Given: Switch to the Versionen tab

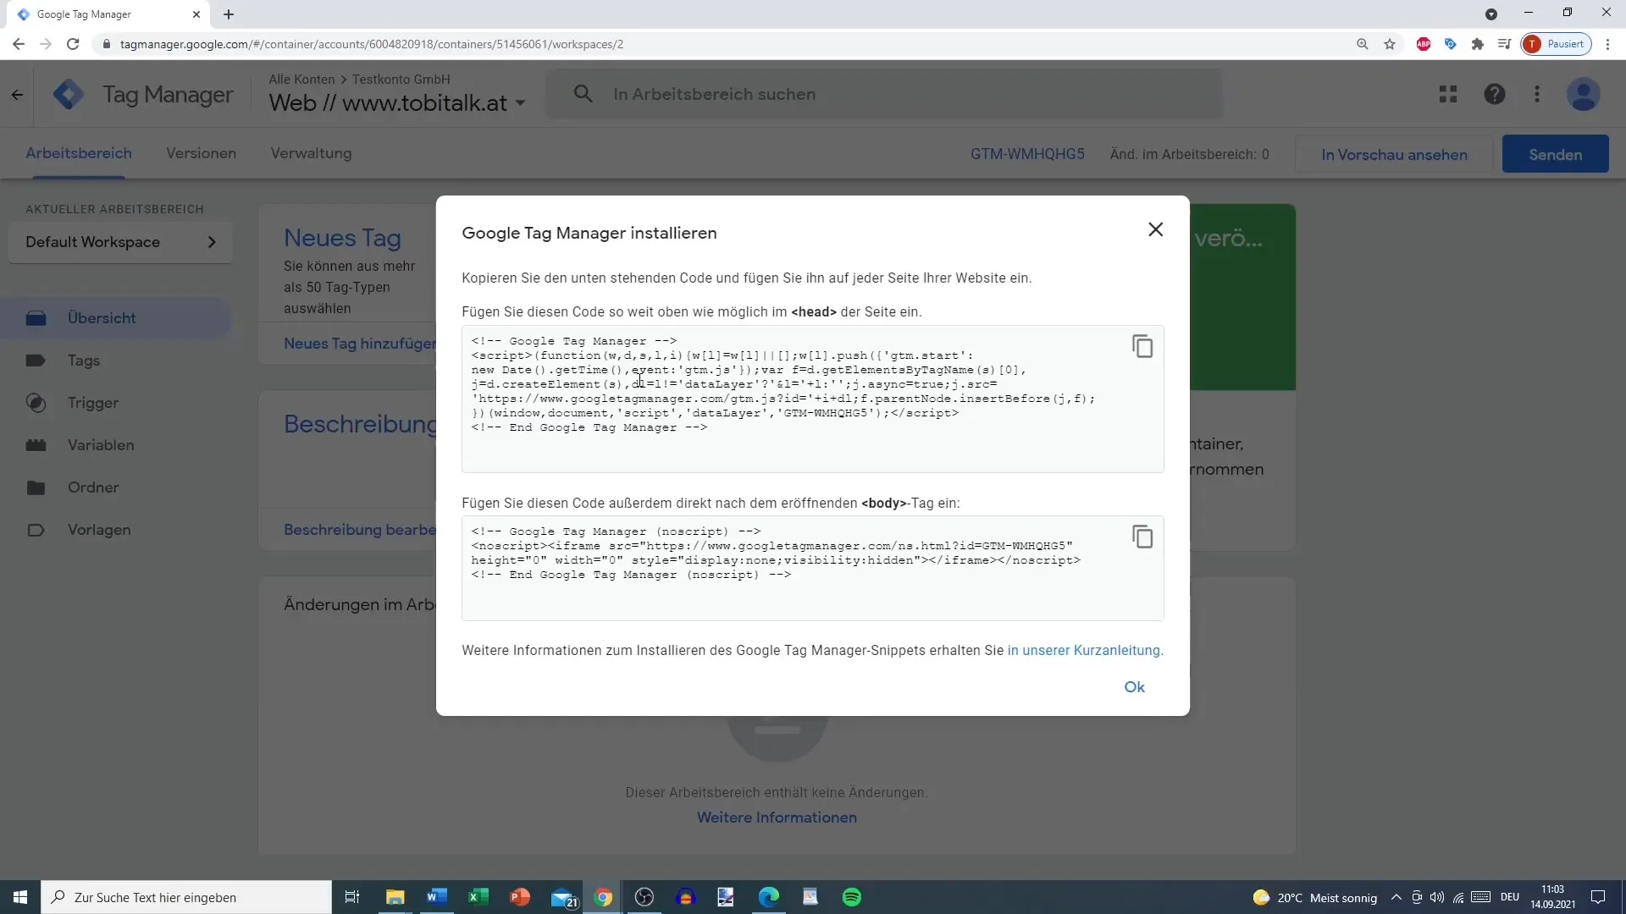Looking at the screenshot, I should pyautogui.click(x=201, y=153).
